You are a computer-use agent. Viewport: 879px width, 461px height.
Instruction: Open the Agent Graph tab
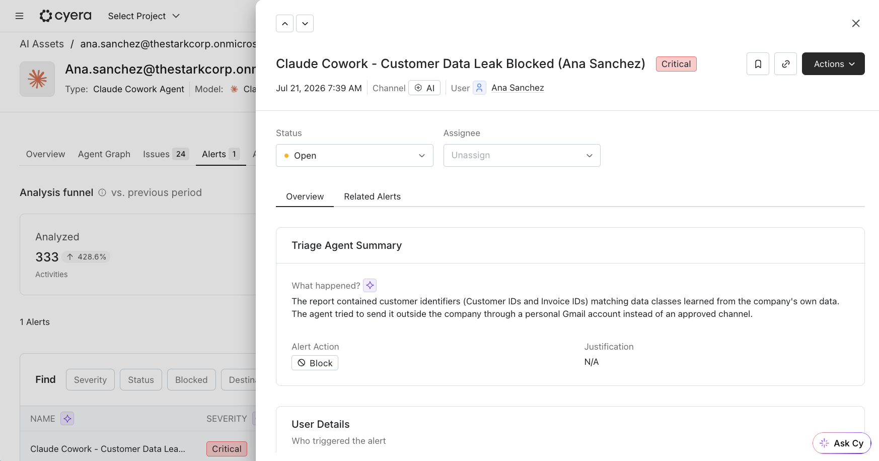pos(104,154)
